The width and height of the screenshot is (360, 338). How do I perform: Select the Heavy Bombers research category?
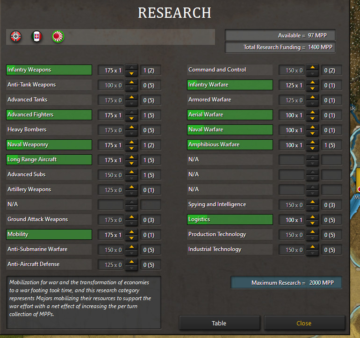[49, 129]
